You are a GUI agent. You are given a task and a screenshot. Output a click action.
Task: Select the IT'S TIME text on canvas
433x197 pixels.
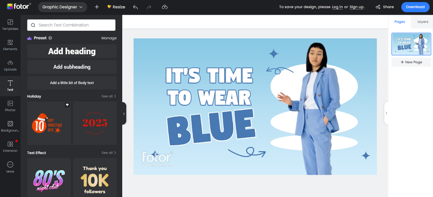coord(209,75)
